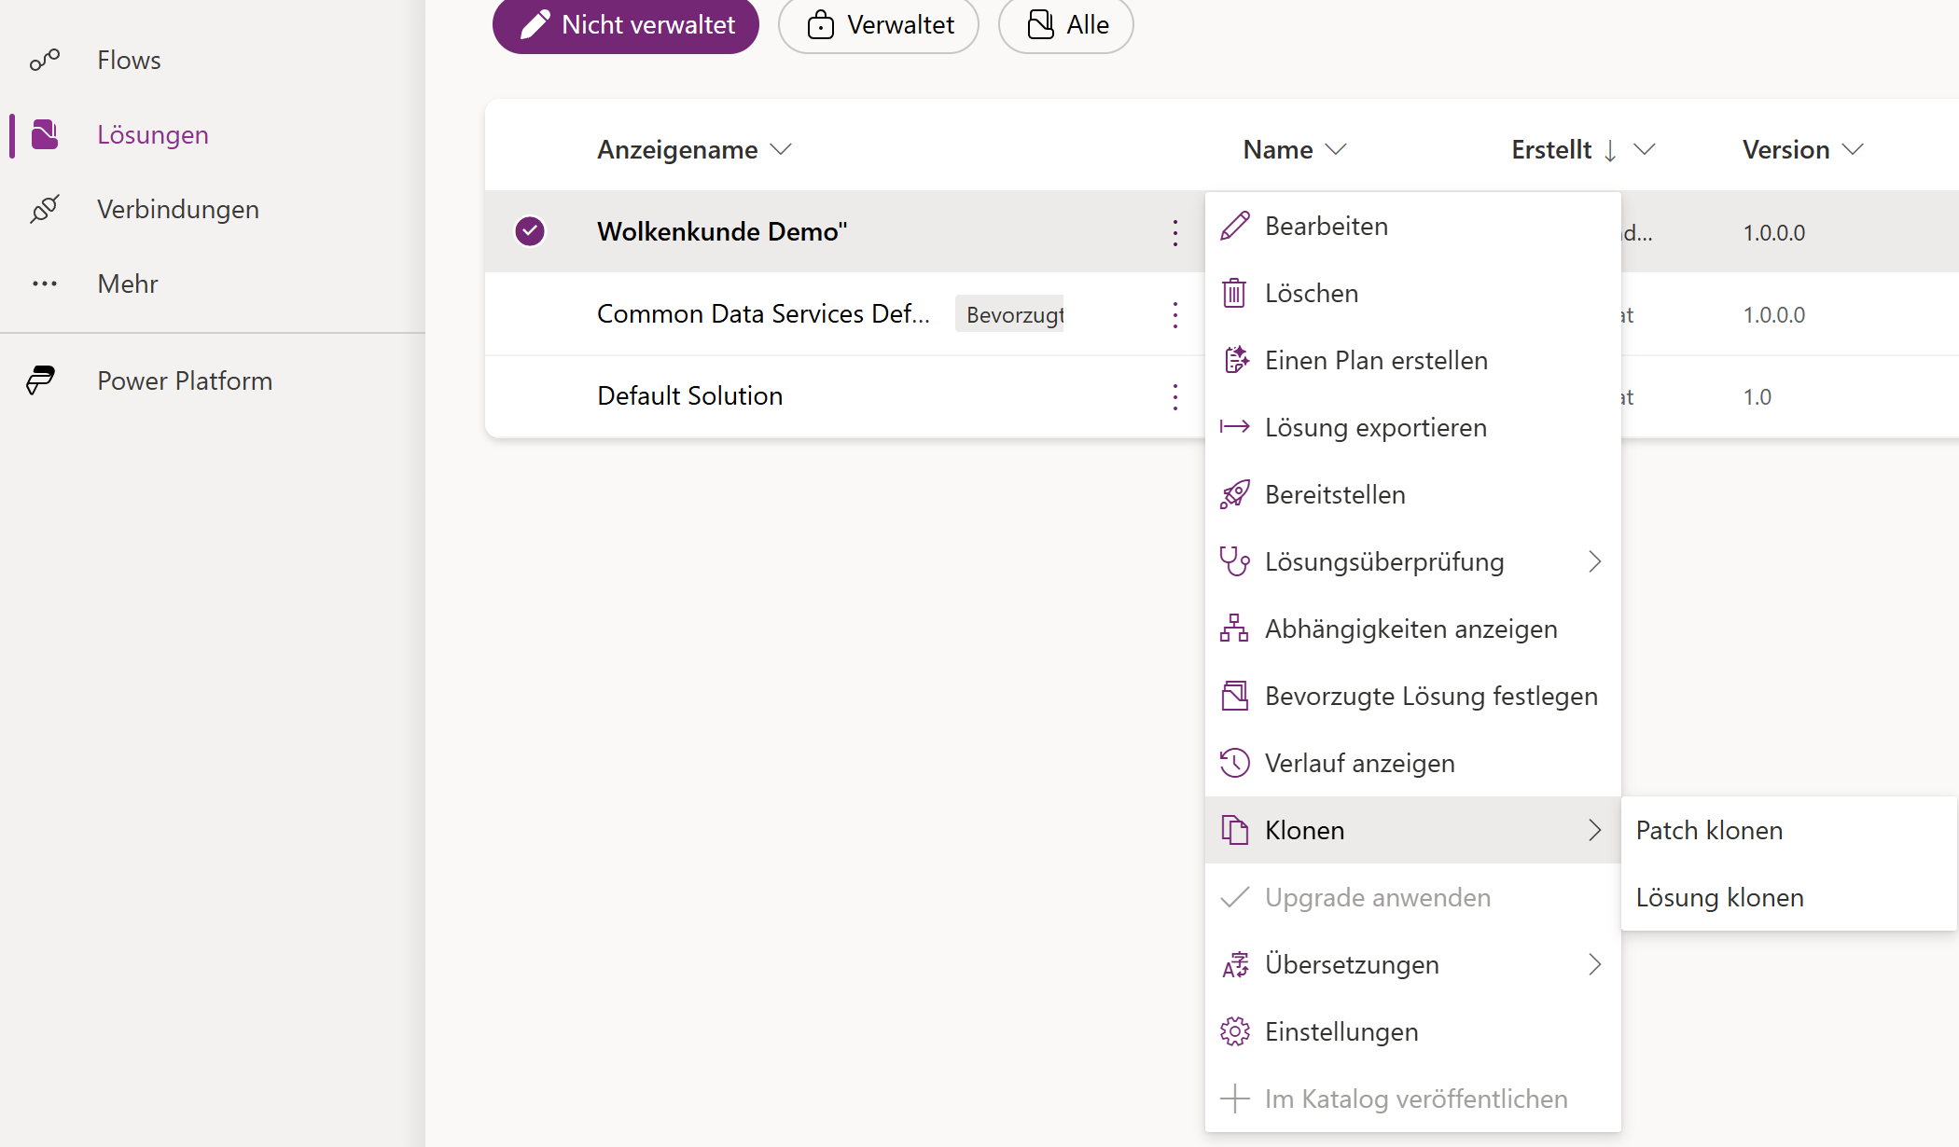Click the Anzeigename column header text
Image resolution: width=1959 pixels, height=1147 pixels.
677,149
